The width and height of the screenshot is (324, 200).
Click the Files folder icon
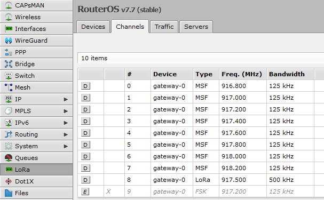click(9, 193)
